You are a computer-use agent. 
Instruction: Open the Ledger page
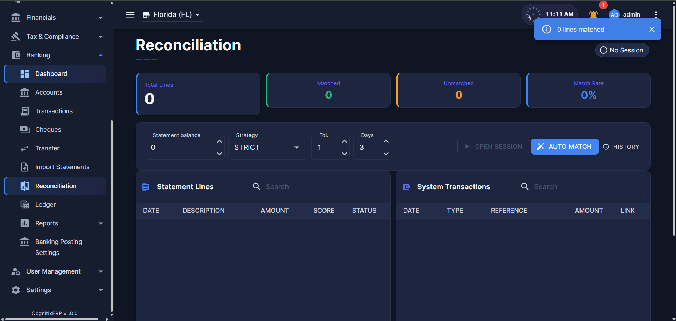coord(55,205)
